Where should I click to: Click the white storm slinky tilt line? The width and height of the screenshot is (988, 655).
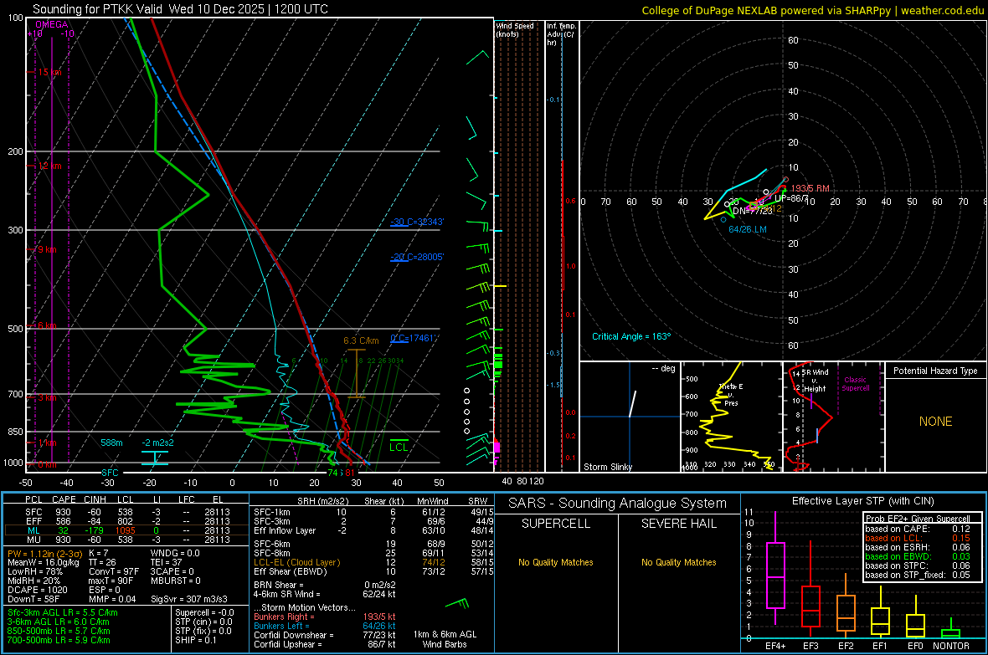click(633, 404)
